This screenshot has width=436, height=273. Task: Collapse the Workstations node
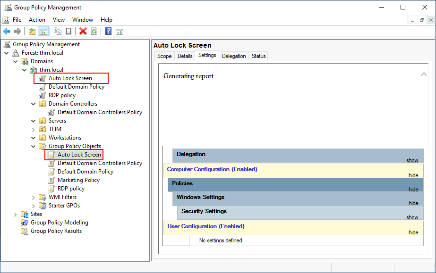pyautogui.click(x=33, y=137)
